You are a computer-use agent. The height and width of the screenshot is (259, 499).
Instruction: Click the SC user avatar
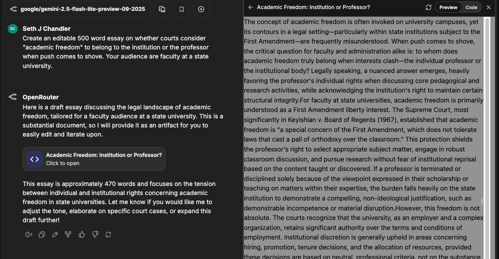click(13, 29)
